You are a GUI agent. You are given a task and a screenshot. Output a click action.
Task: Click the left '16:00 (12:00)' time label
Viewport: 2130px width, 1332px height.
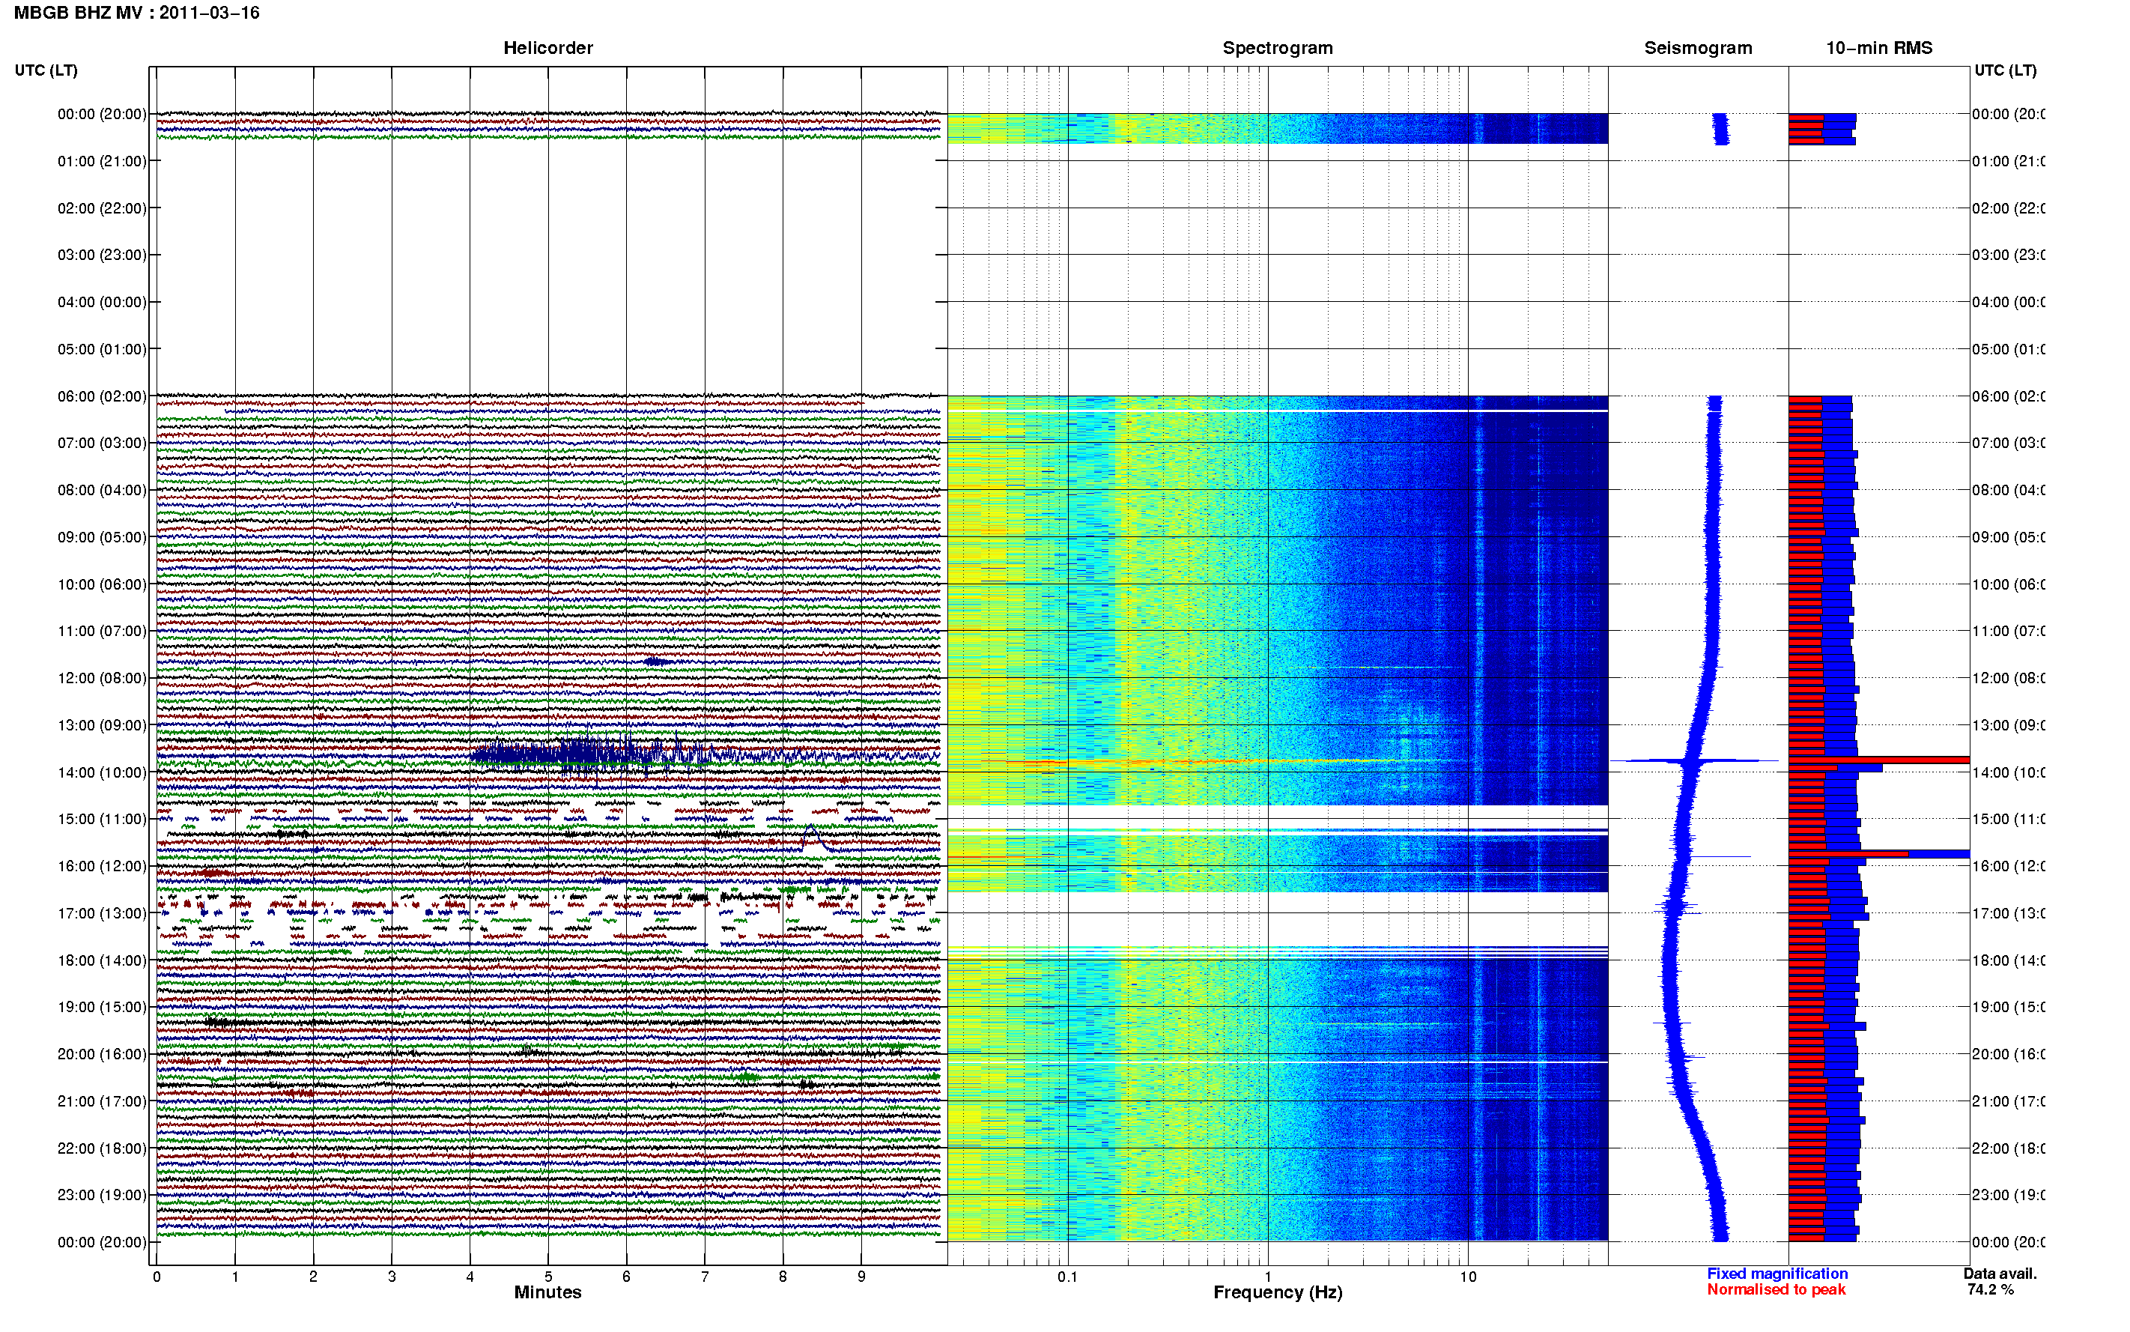point(102,866)
